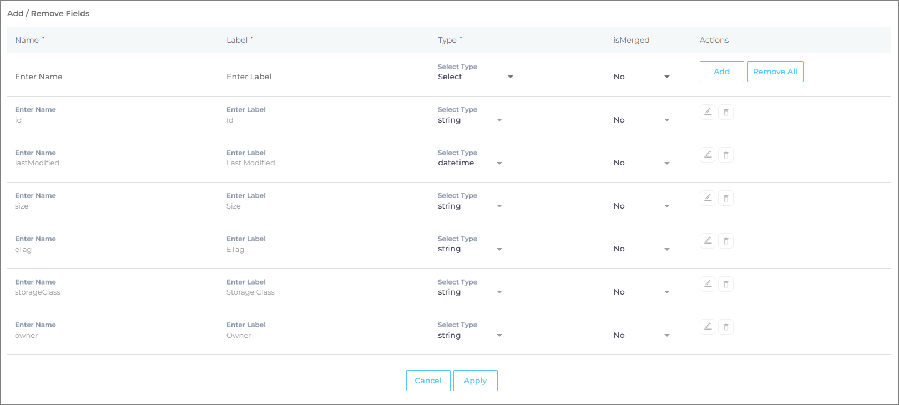Open the isMerged dropdown in new field row
The width and height of the screenshot is (899, 405).
(642, 77)
